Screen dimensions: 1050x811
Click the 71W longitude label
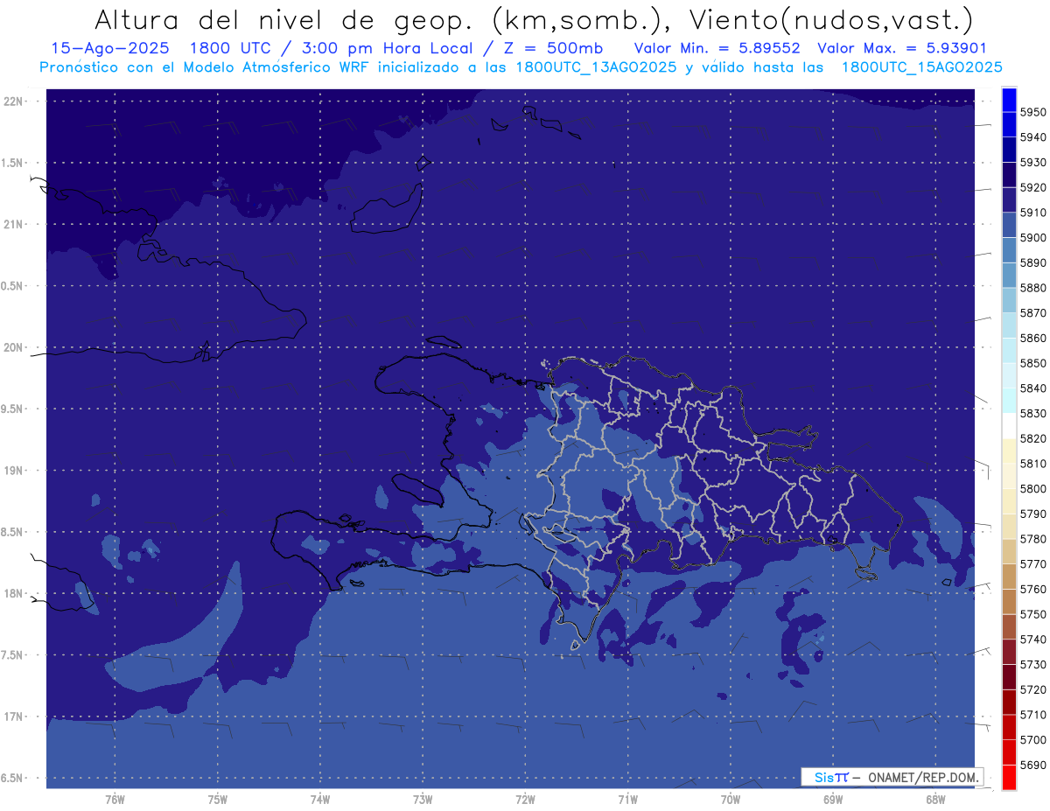(x=627, y=800)
